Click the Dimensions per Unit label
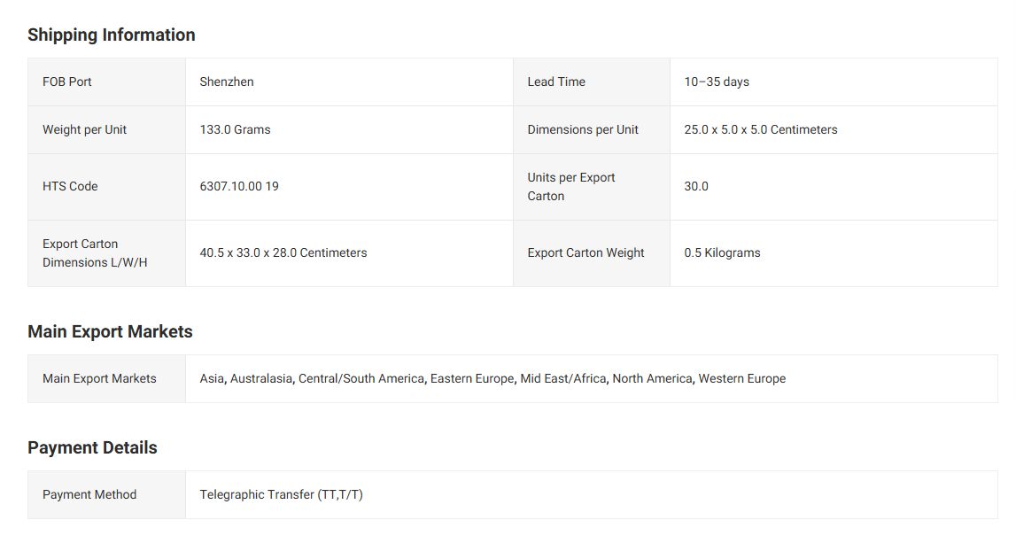The width and height of the screenshot is (1016, 551). pyautogui.click(x=583, y=129)
